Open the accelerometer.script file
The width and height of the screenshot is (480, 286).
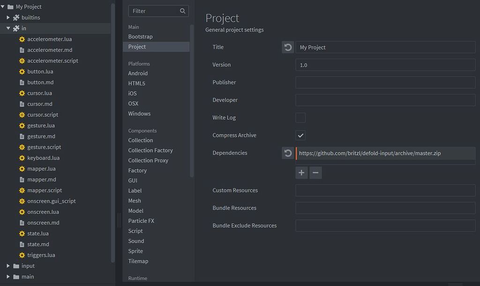point(52,60)
